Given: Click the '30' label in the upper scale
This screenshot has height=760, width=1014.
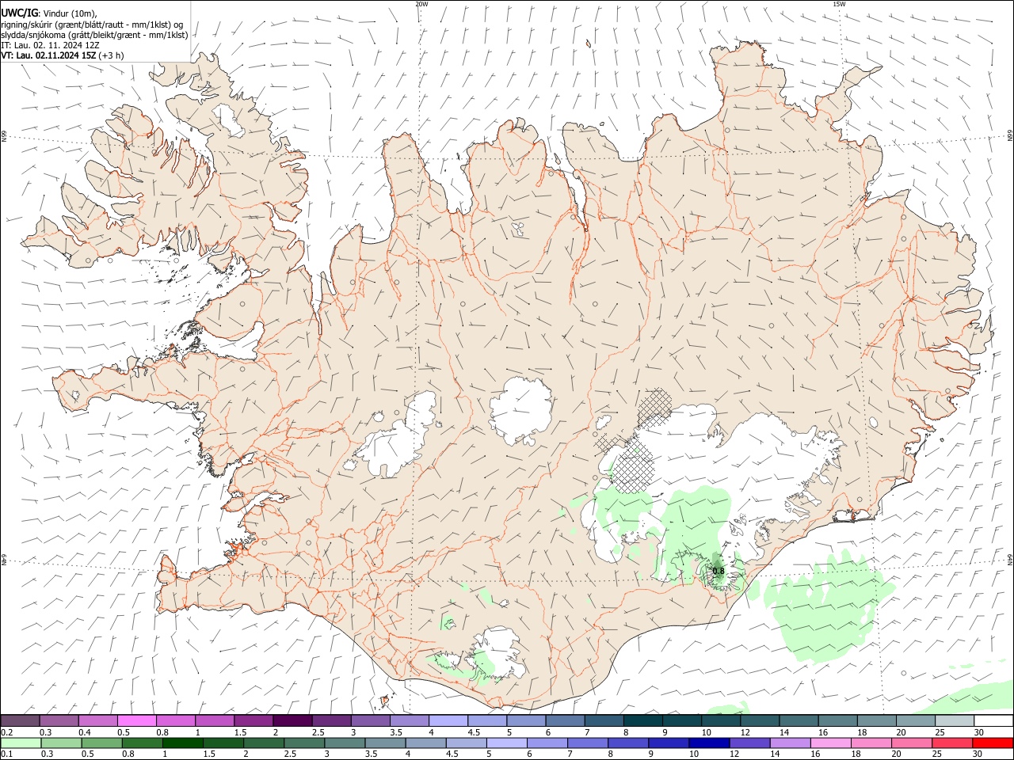Looking at the screenshot, I should [x=979, y=732].
